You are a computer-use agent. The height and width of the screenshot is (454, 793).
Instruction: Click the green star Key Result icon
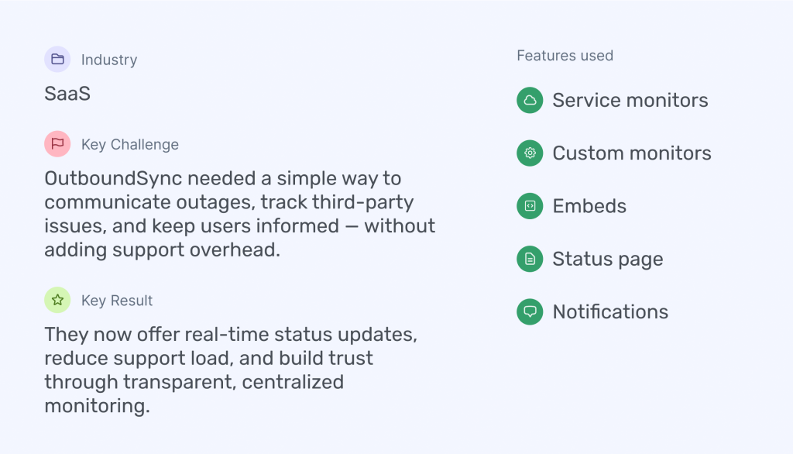(x=57, y=300)
